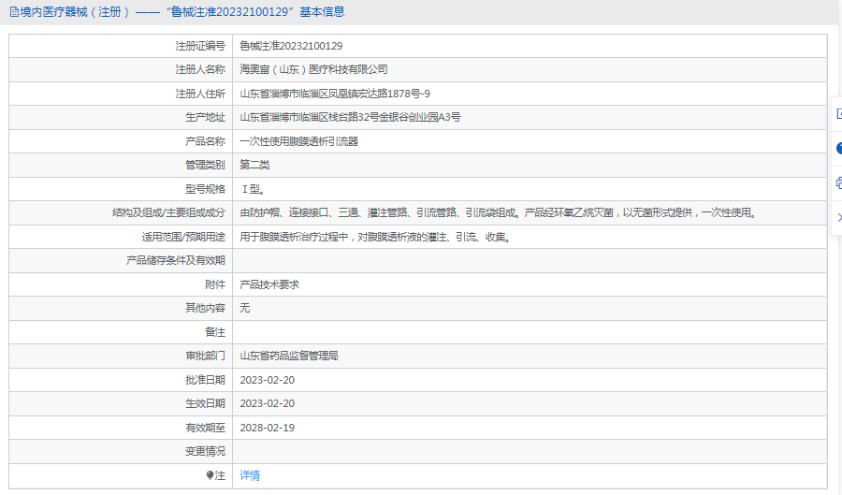Click approval date value in 批准日期 row
This screenshot has height=495, width=842.
[267, 380]
